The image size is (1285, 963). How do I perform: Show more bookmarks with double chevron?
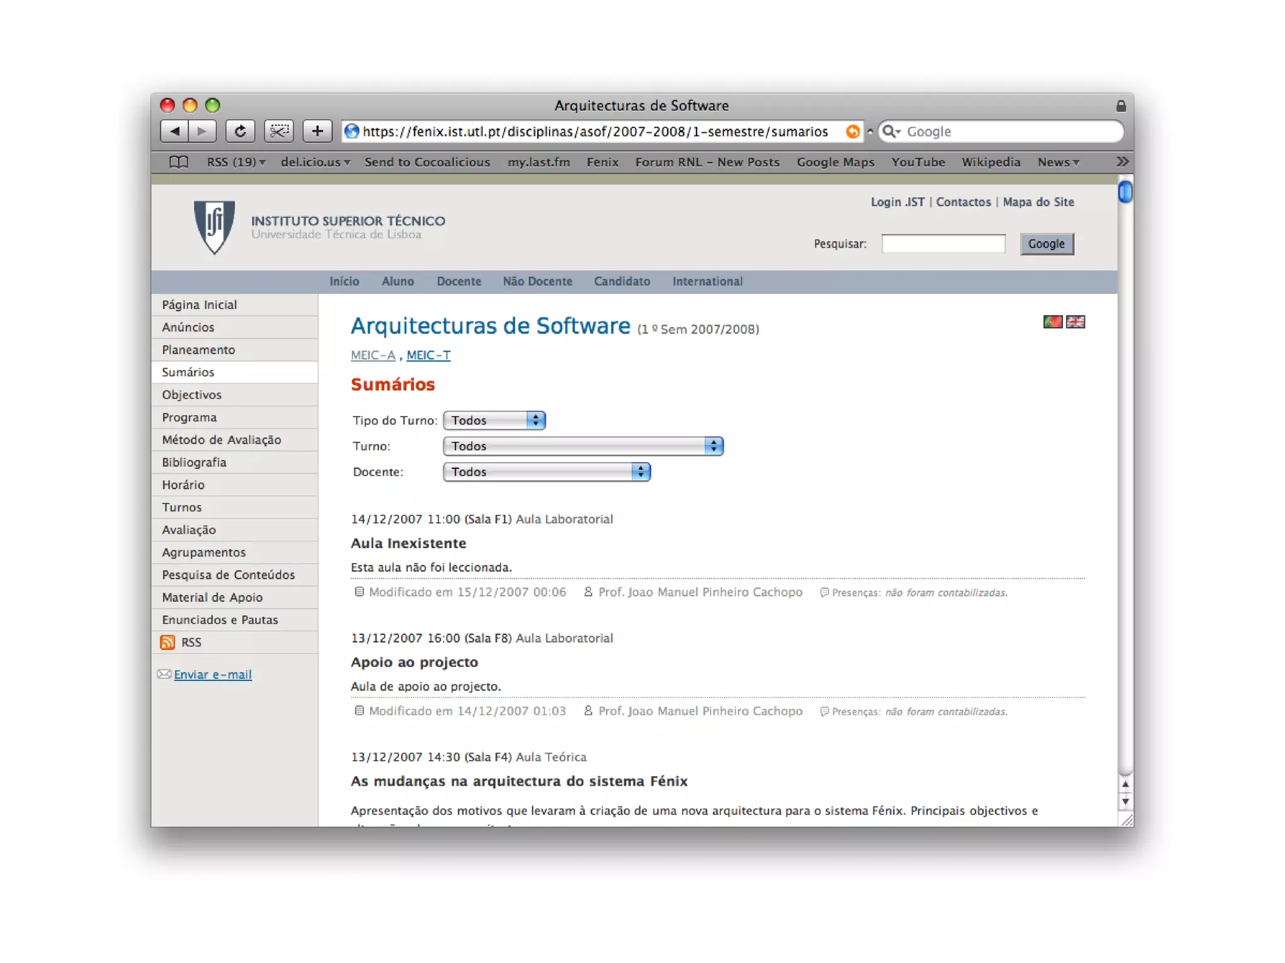(1122, 162)
